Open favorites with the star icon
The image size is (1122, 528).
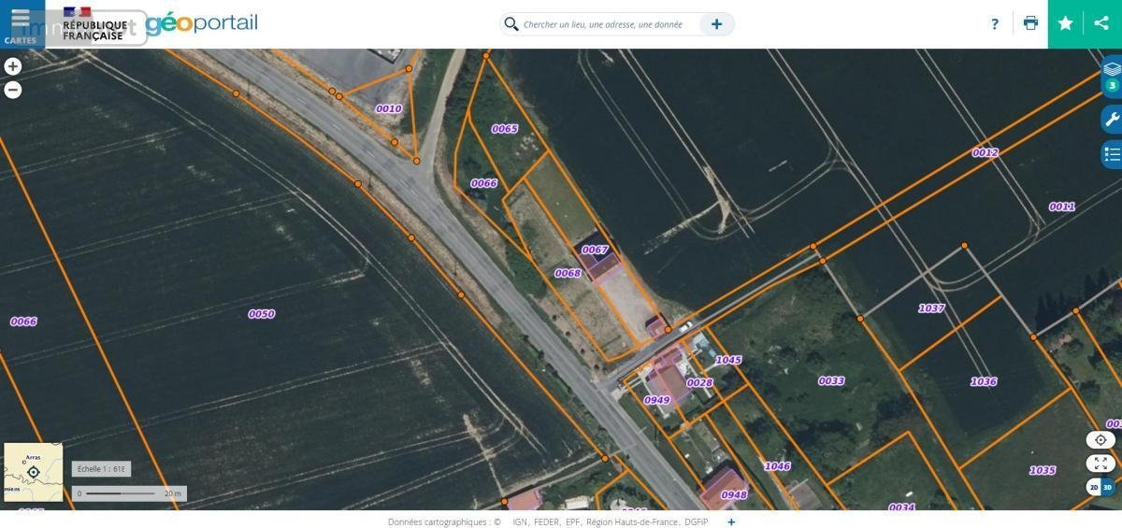point(1066,24)
